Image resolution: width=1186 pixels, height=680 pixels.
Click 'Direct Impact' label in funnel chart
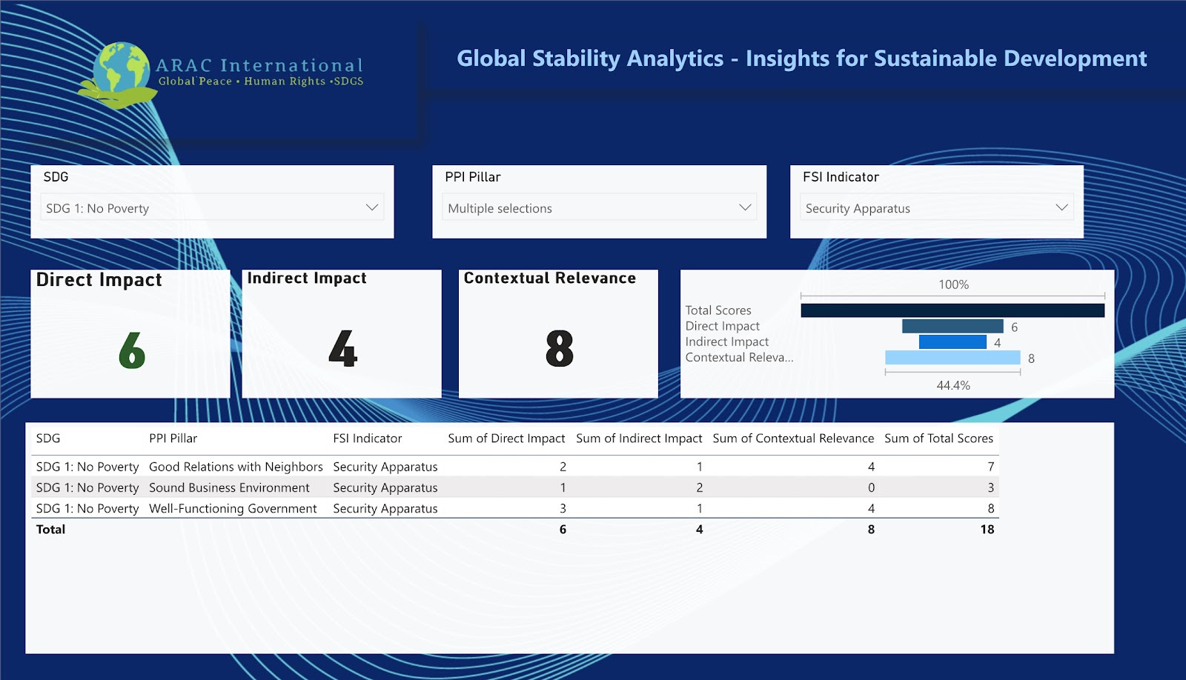[722, 326]
